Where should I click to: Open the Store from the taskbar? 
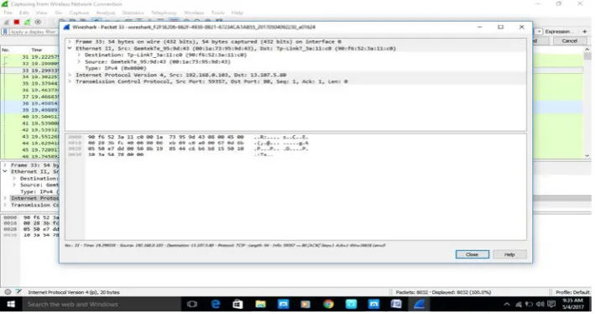[238, 304]
